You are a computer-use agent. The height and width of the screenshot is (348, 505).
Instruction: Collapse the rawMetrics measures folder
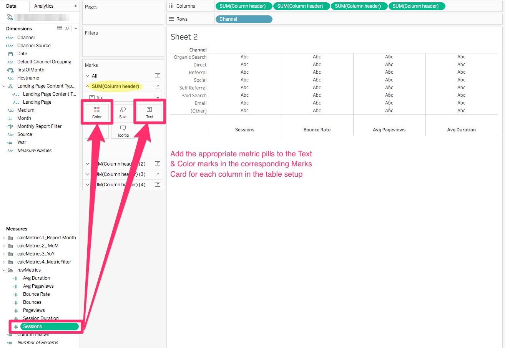tap(4, 270)
